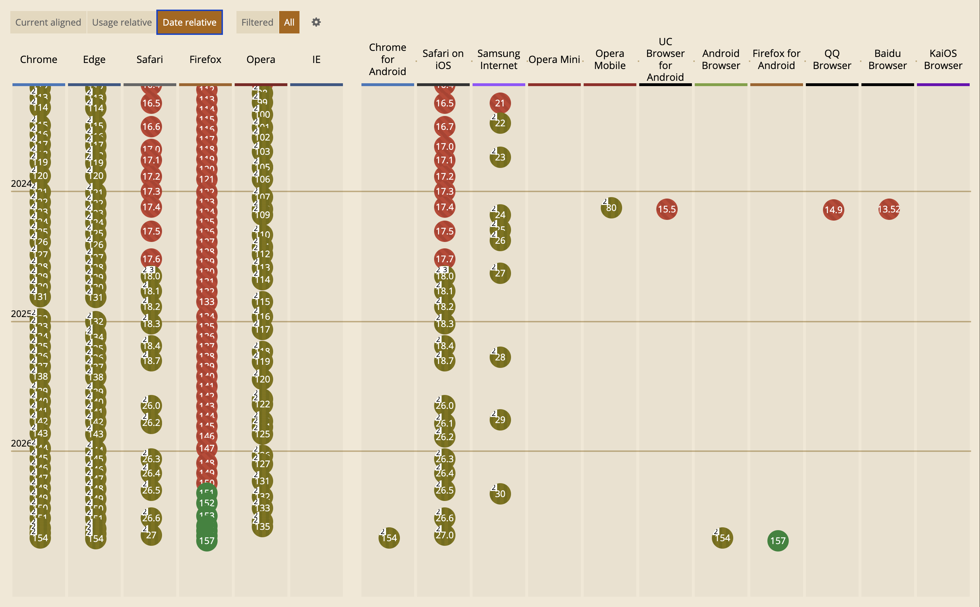Click the Firefox desktop column header

[x=205, y=59]
